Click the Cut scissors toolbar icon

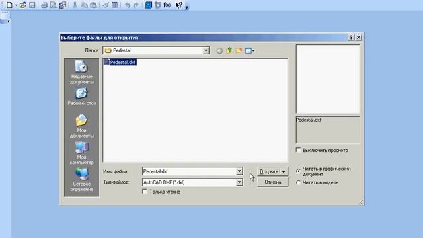[75, 5]
